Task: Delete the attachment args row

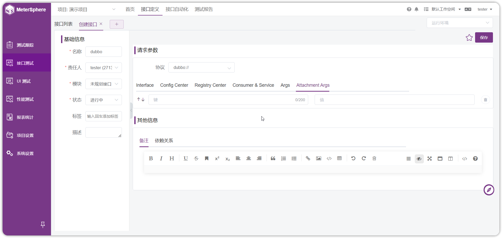Action: tap(485, 100)
